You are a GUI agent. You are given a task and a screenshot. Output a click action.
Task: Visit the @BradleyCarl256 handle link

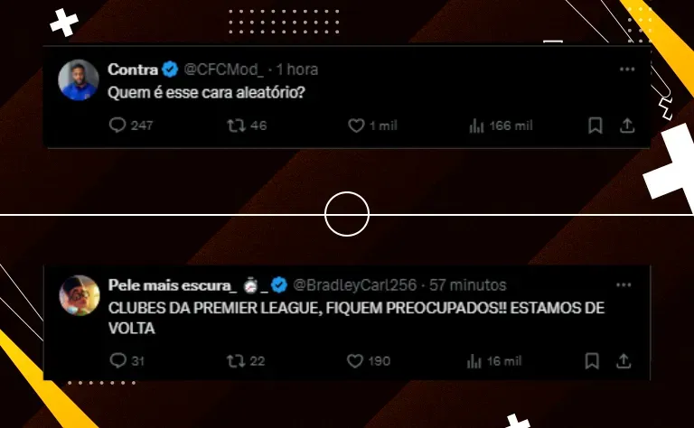point(354,285)
